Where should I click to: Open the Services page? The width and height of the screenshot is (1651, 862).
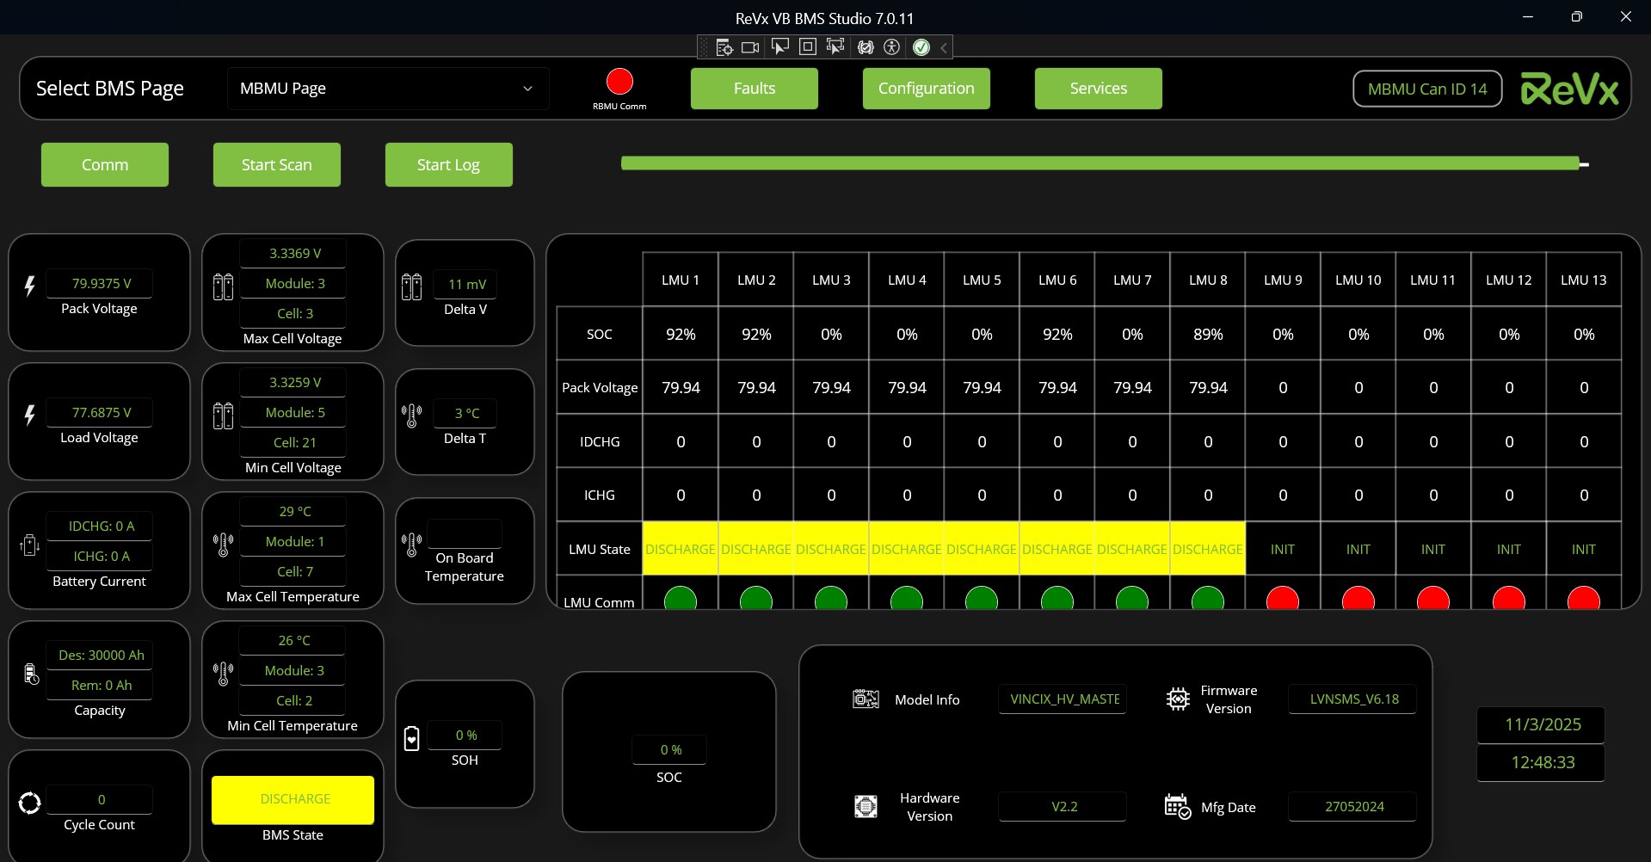click(x=1099, y=89)
